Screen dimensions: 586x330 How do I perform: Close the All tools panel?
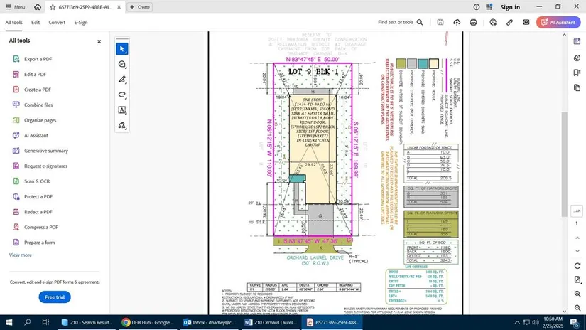[99, 41]
